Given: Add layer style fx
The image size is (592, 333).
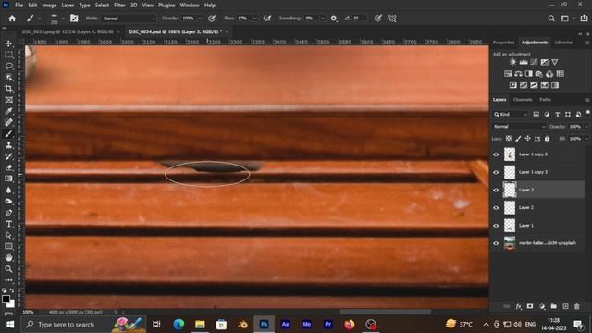Looking at the screenshot, I should coord(519,306).
